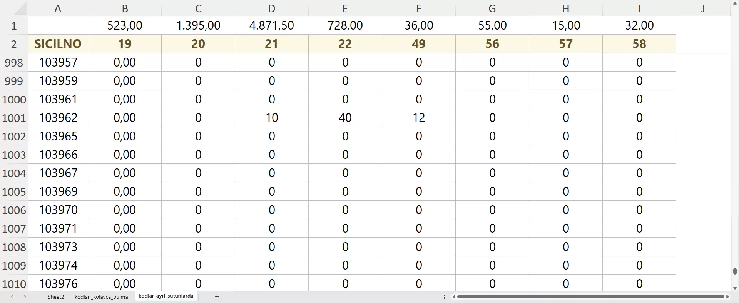Viewport: 739px width, 303px height.
Task: Select row 1001 header
Action: [14, 118]
